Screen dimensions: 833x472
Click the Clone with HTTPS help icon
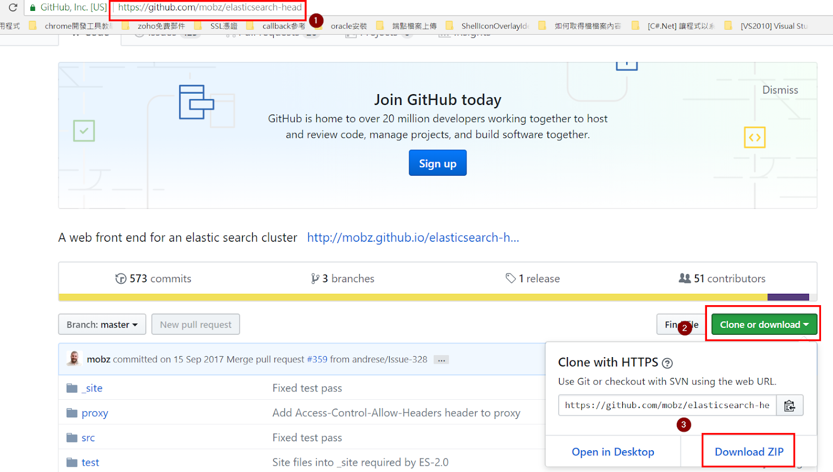click(667, 363)
